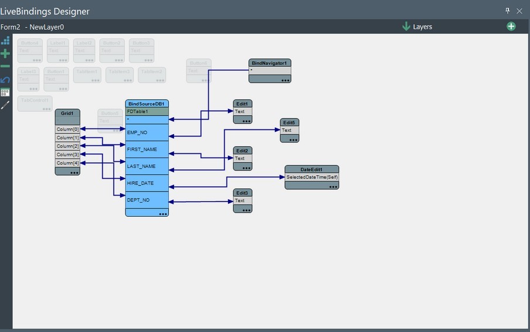Open the ellipsis on Edit3 node
The height and width of the screenshot is (332, 530).
(246, 210)
